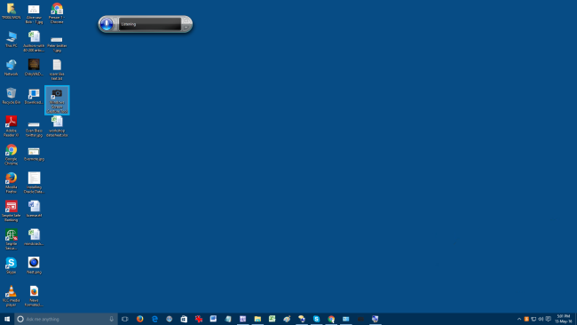The image size is (577, 325).
Task: Open File Explorer from the taskbar
Action: [x=257, y=319]
